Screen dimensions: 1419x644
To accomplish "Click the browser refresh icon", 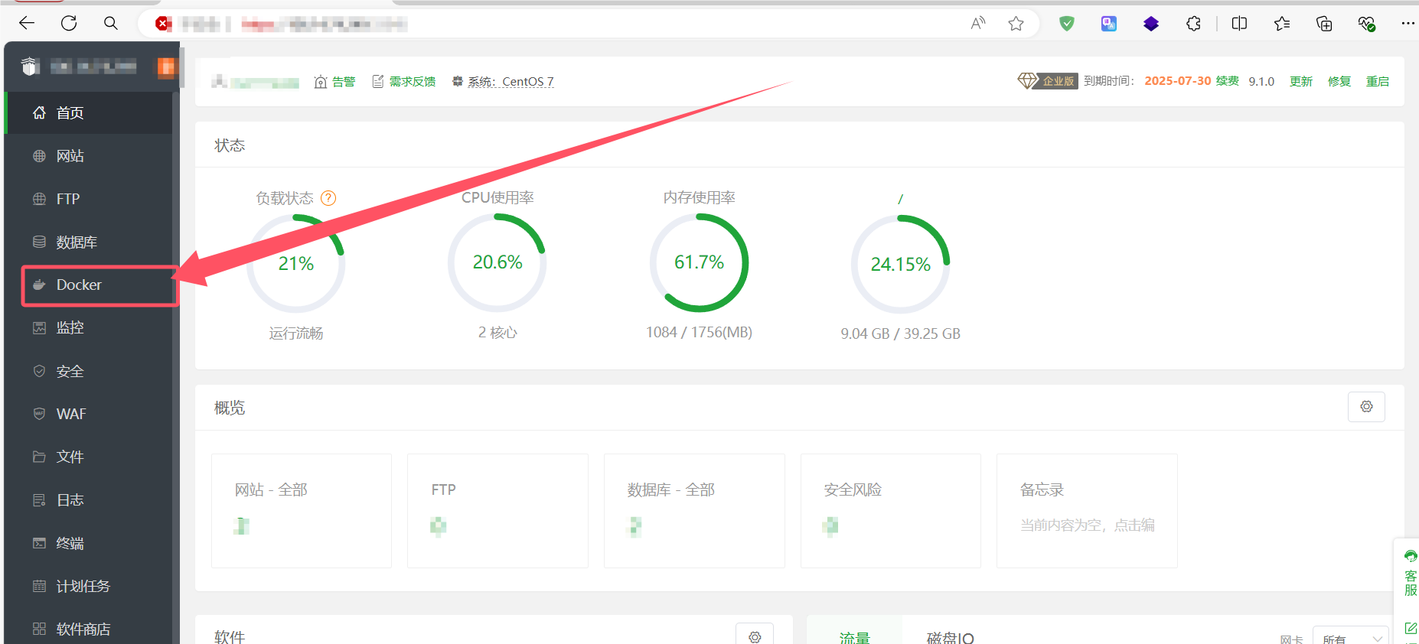I will point(69,23).
